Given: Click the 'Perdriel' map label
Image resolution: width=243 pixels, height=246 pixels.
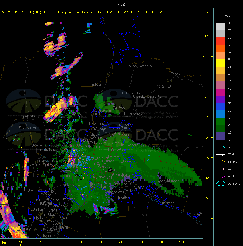Looking at the screenshot, I should click(71, 171).
